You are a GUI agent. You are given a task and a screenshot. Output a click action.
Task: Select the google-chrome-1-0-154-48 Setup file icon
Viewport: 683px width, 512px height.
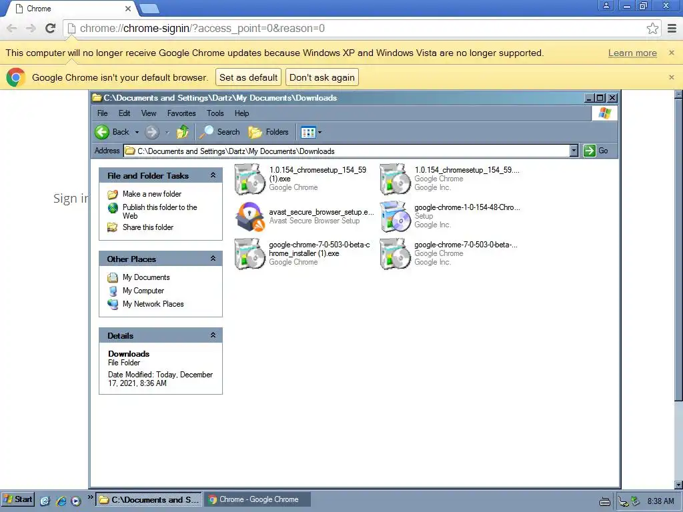(x=395, y=217)
